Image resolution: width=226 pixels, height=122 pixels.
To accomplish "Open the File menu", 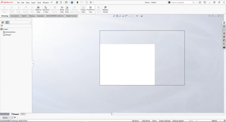I will click(x=18, y=3).
